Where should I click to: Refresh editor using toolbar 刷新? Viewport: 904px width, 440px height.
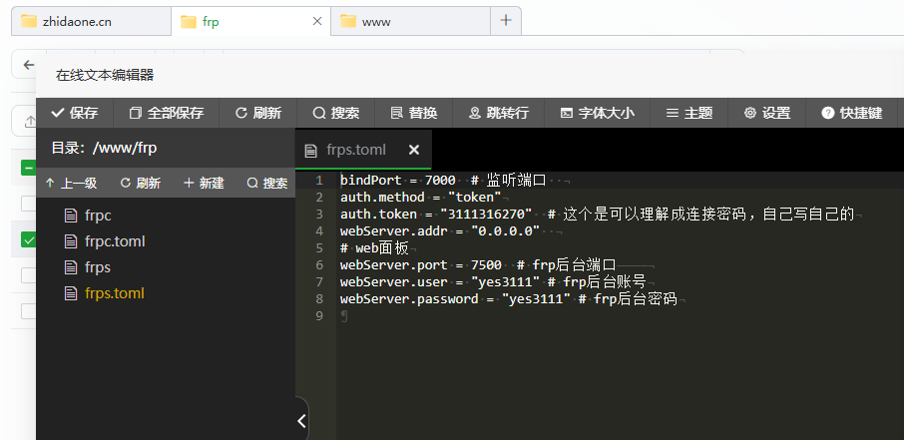258,113
